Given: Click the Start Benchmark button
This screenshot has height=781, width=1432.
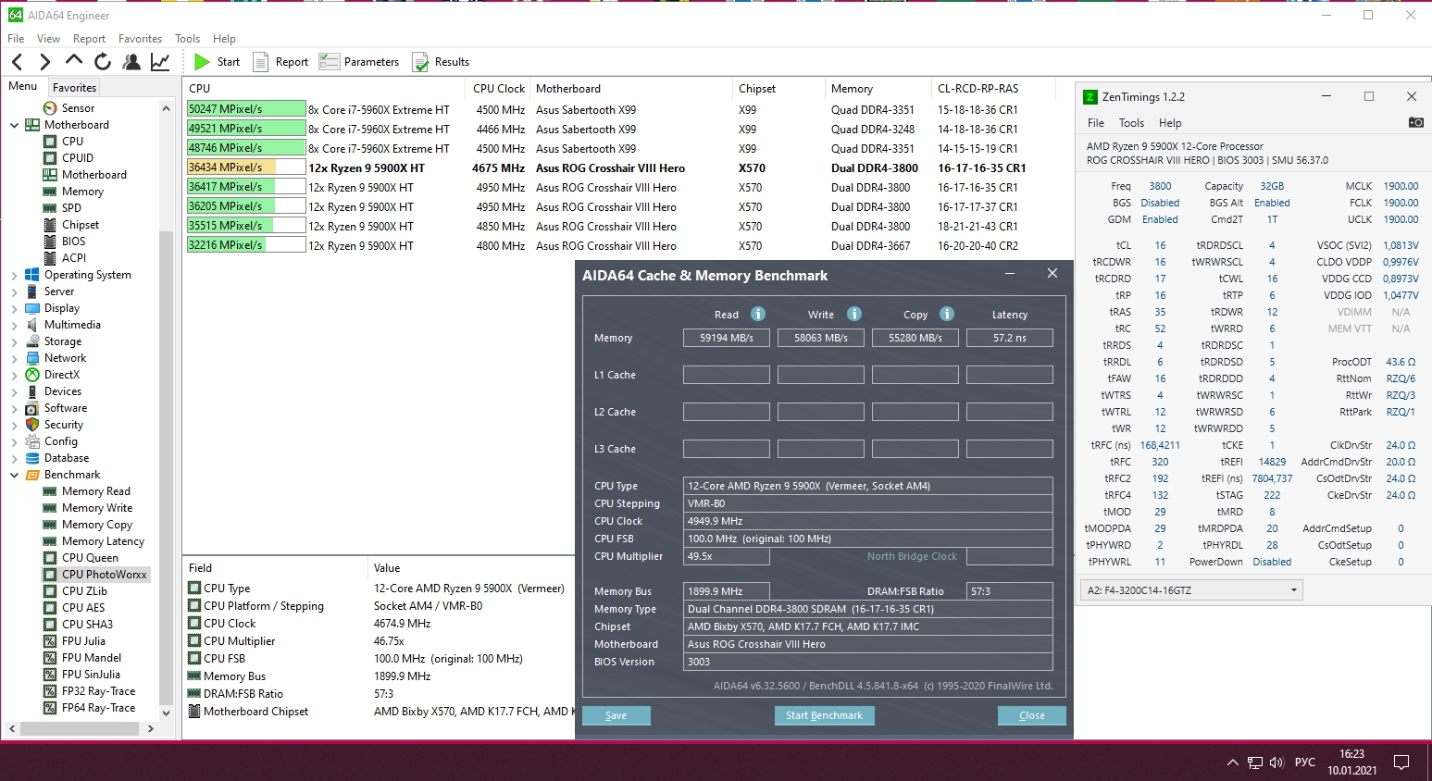Looking at the screenshot, I should pyautogui.click(x=824, y=715).
